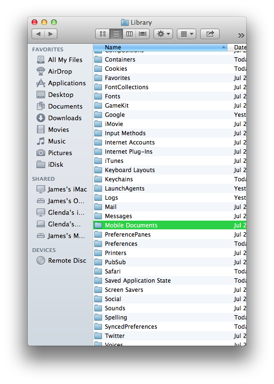Open iDisk in sidebar
Image resolution: width=274 pixels, height=384 pixels.
[x=50, y=164]
